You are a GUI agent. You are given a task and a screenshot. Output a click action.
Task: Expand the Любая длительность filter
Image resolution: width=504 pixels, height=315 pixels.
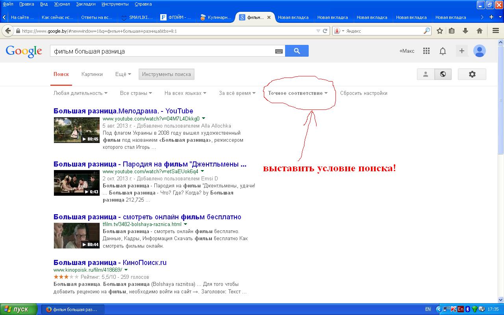[x=80, y=93]
